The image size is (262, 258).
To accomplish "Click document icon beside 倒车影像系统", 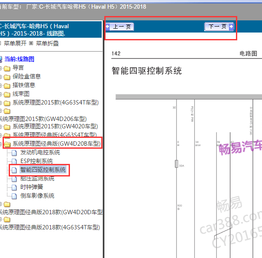I will (14, 196).
